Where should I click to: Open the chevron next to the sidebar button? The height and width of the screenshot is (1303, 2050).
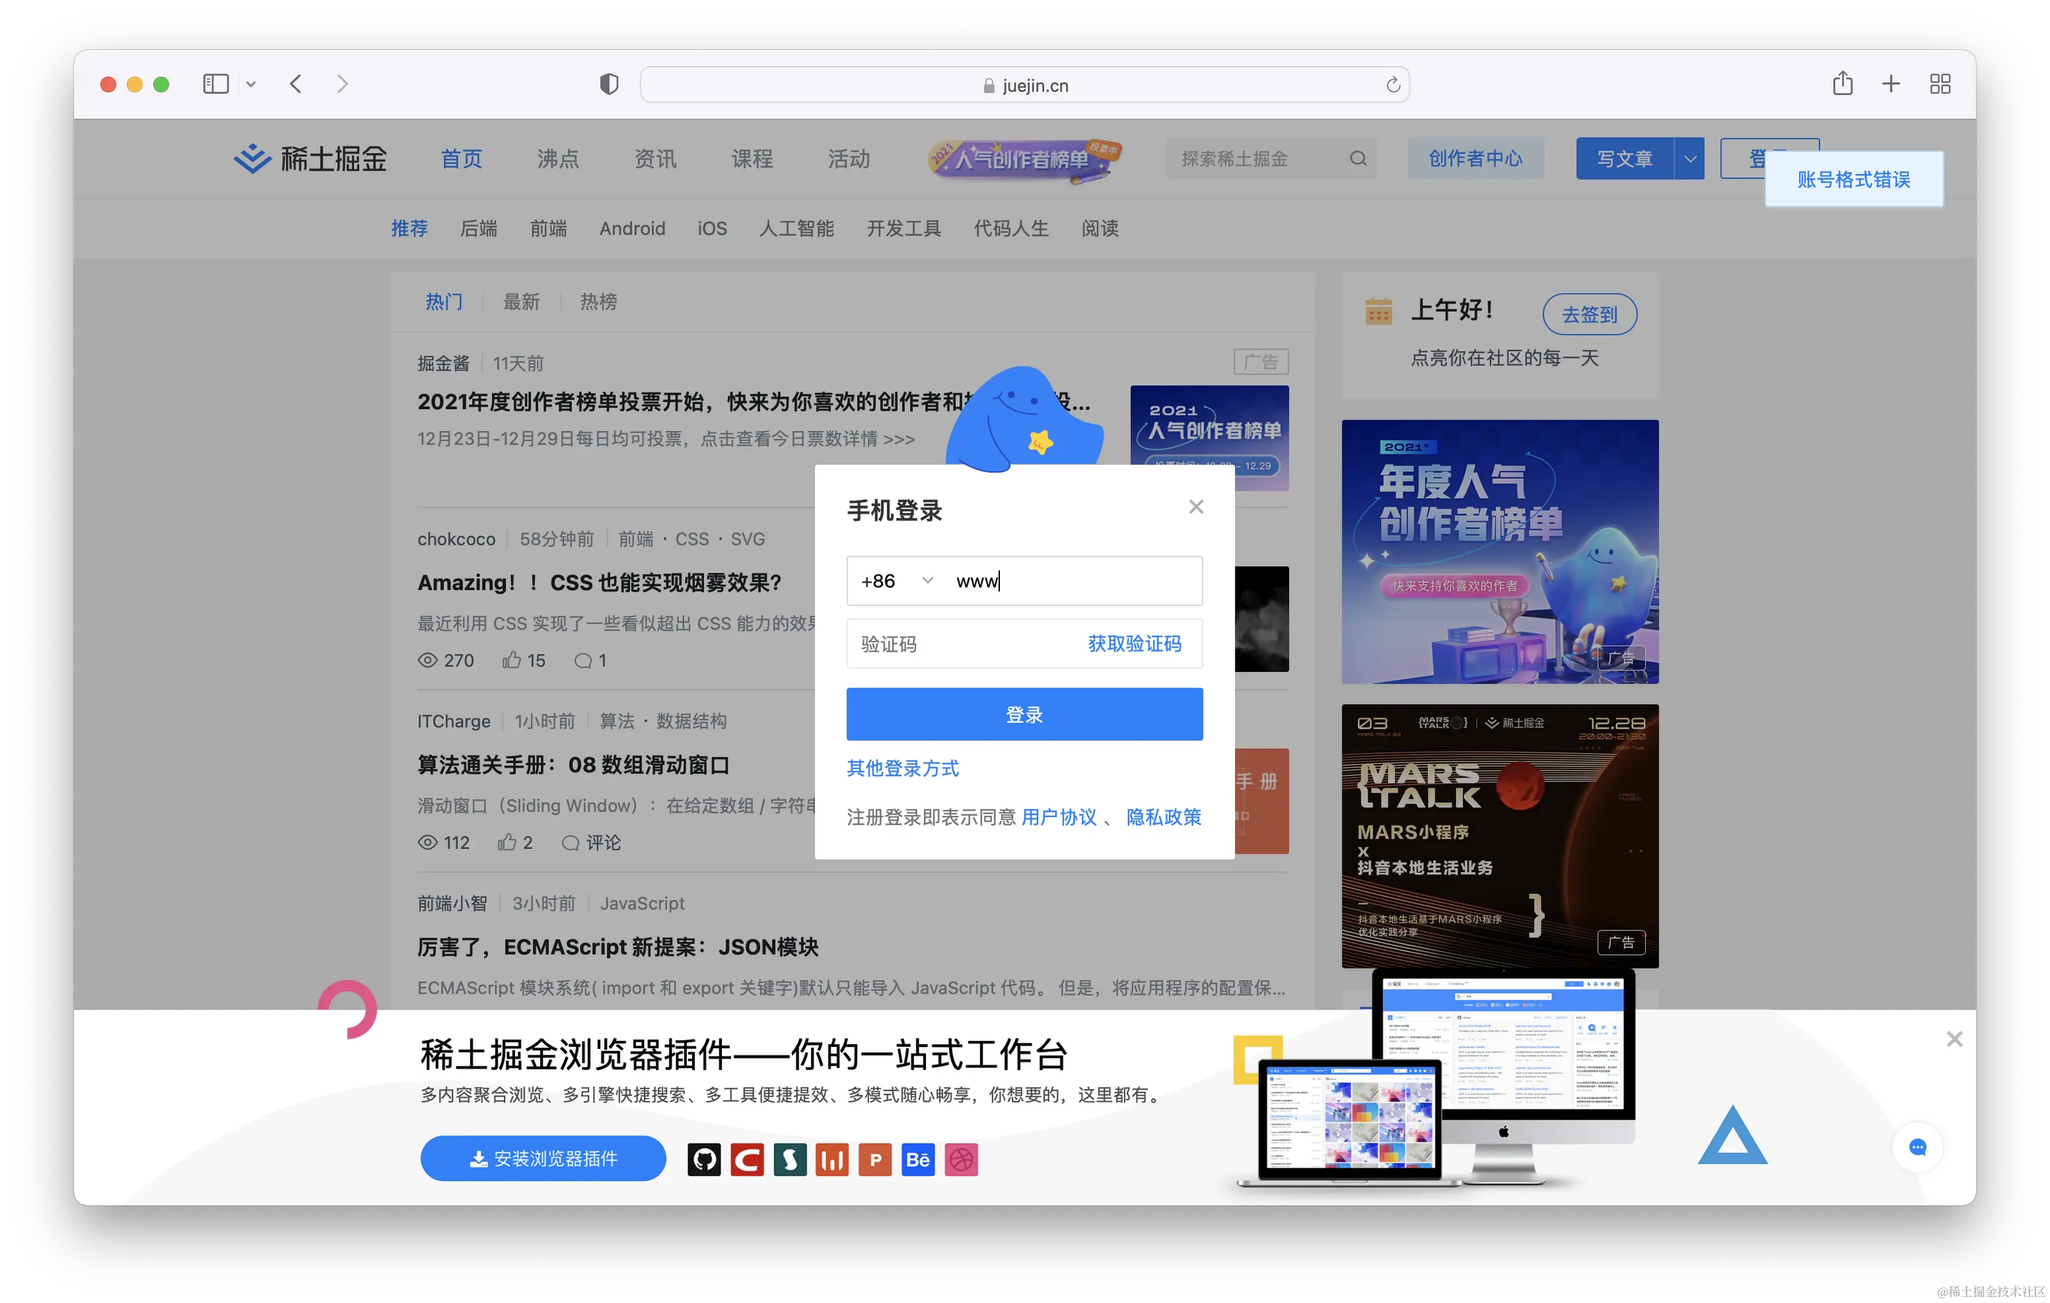pos(251,84)
